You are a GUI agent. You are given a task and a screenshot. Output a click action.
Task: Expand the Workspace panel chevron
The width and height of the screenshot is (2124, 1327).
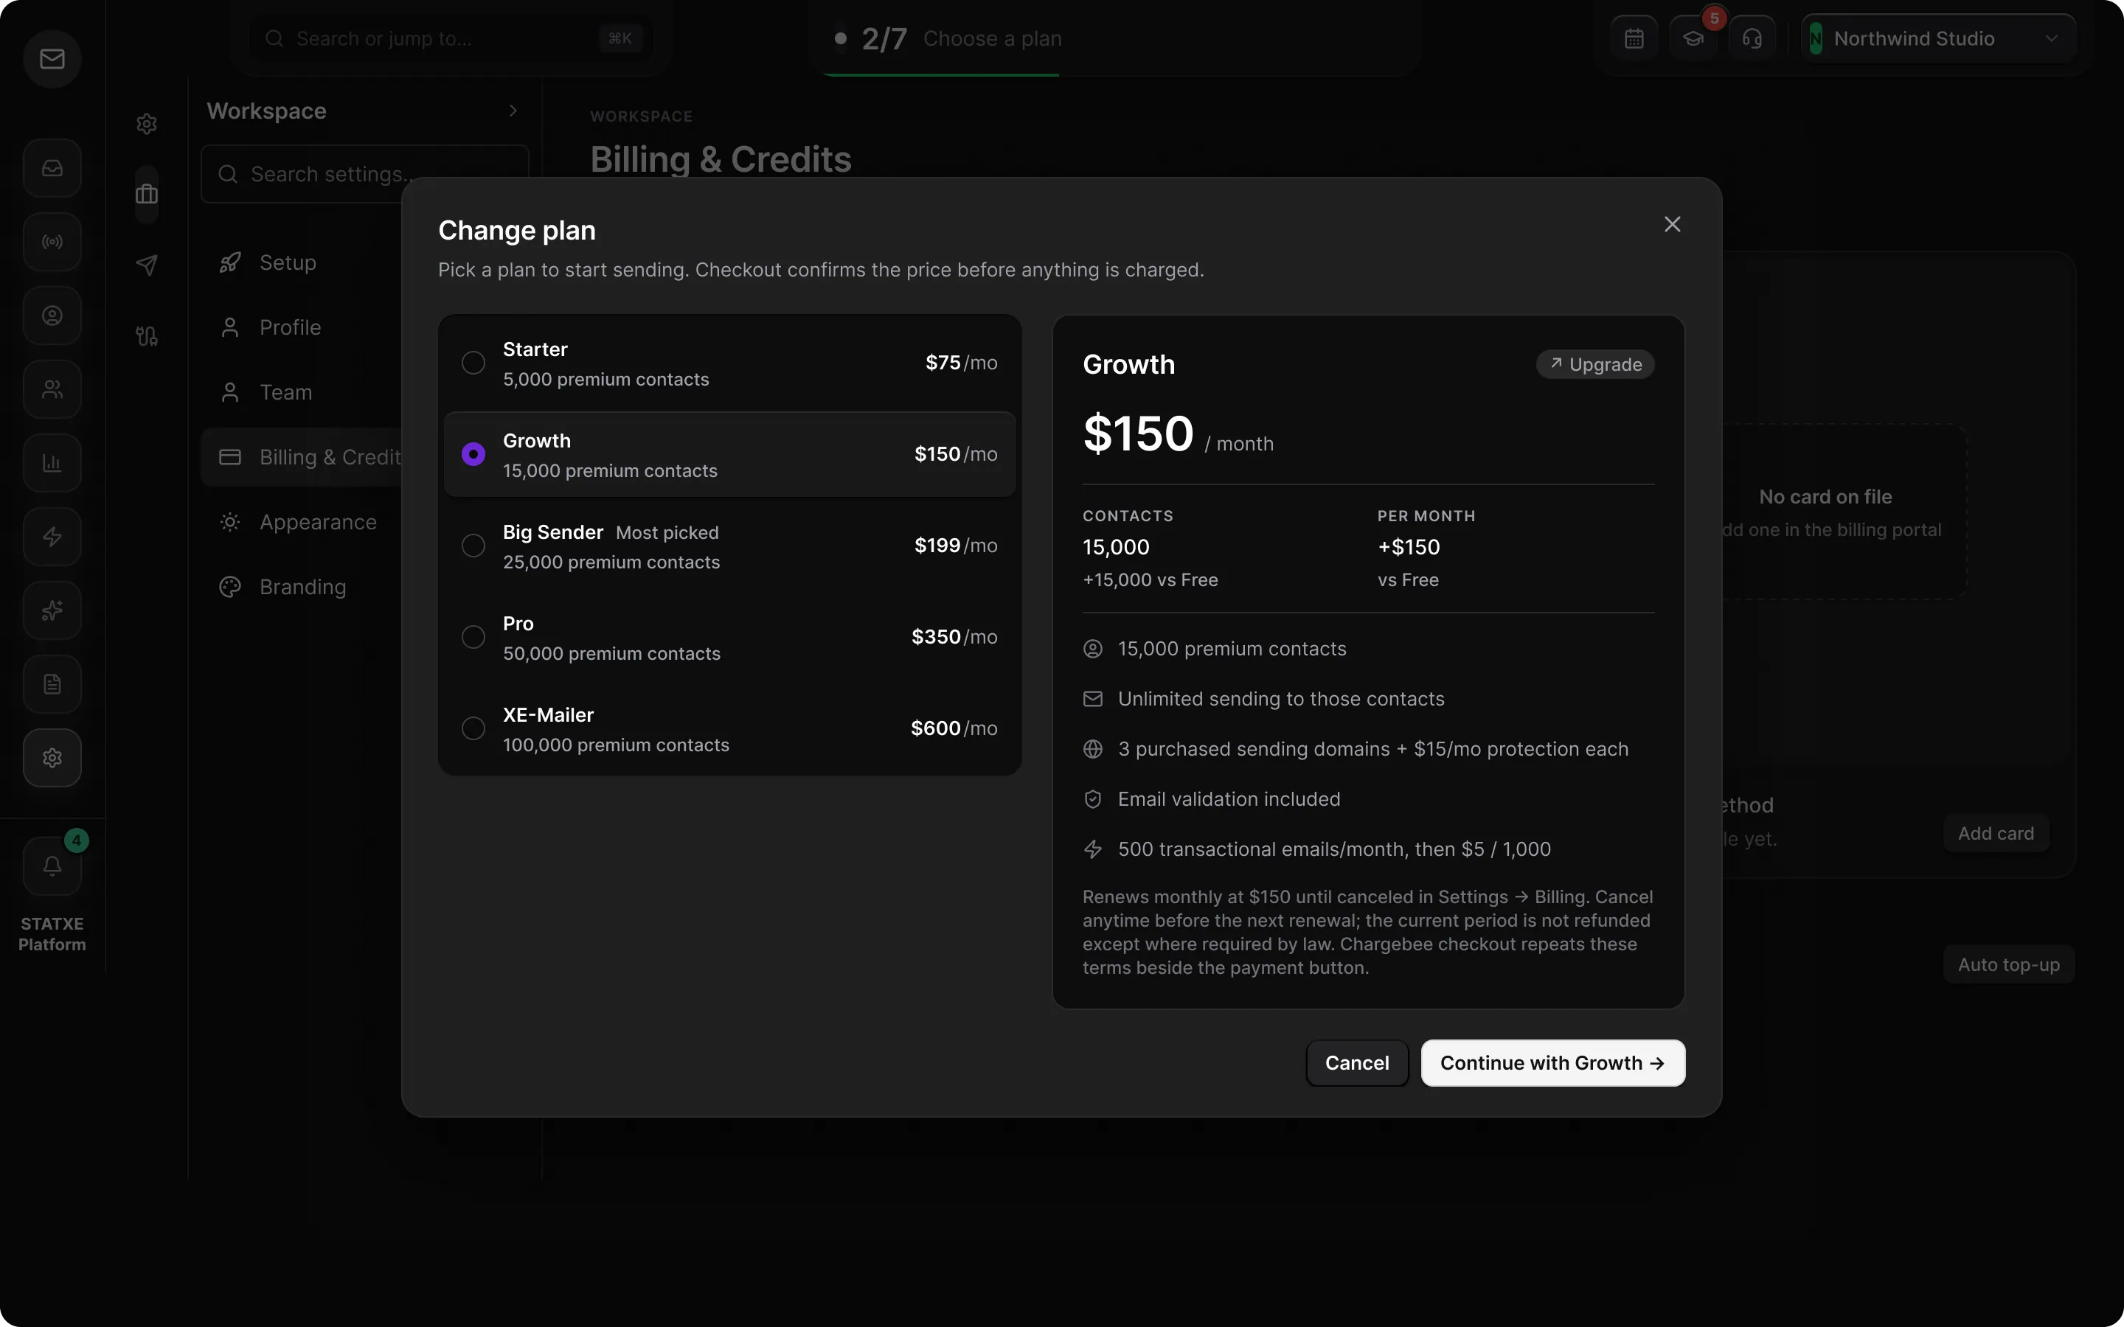(x=513, y=111)
